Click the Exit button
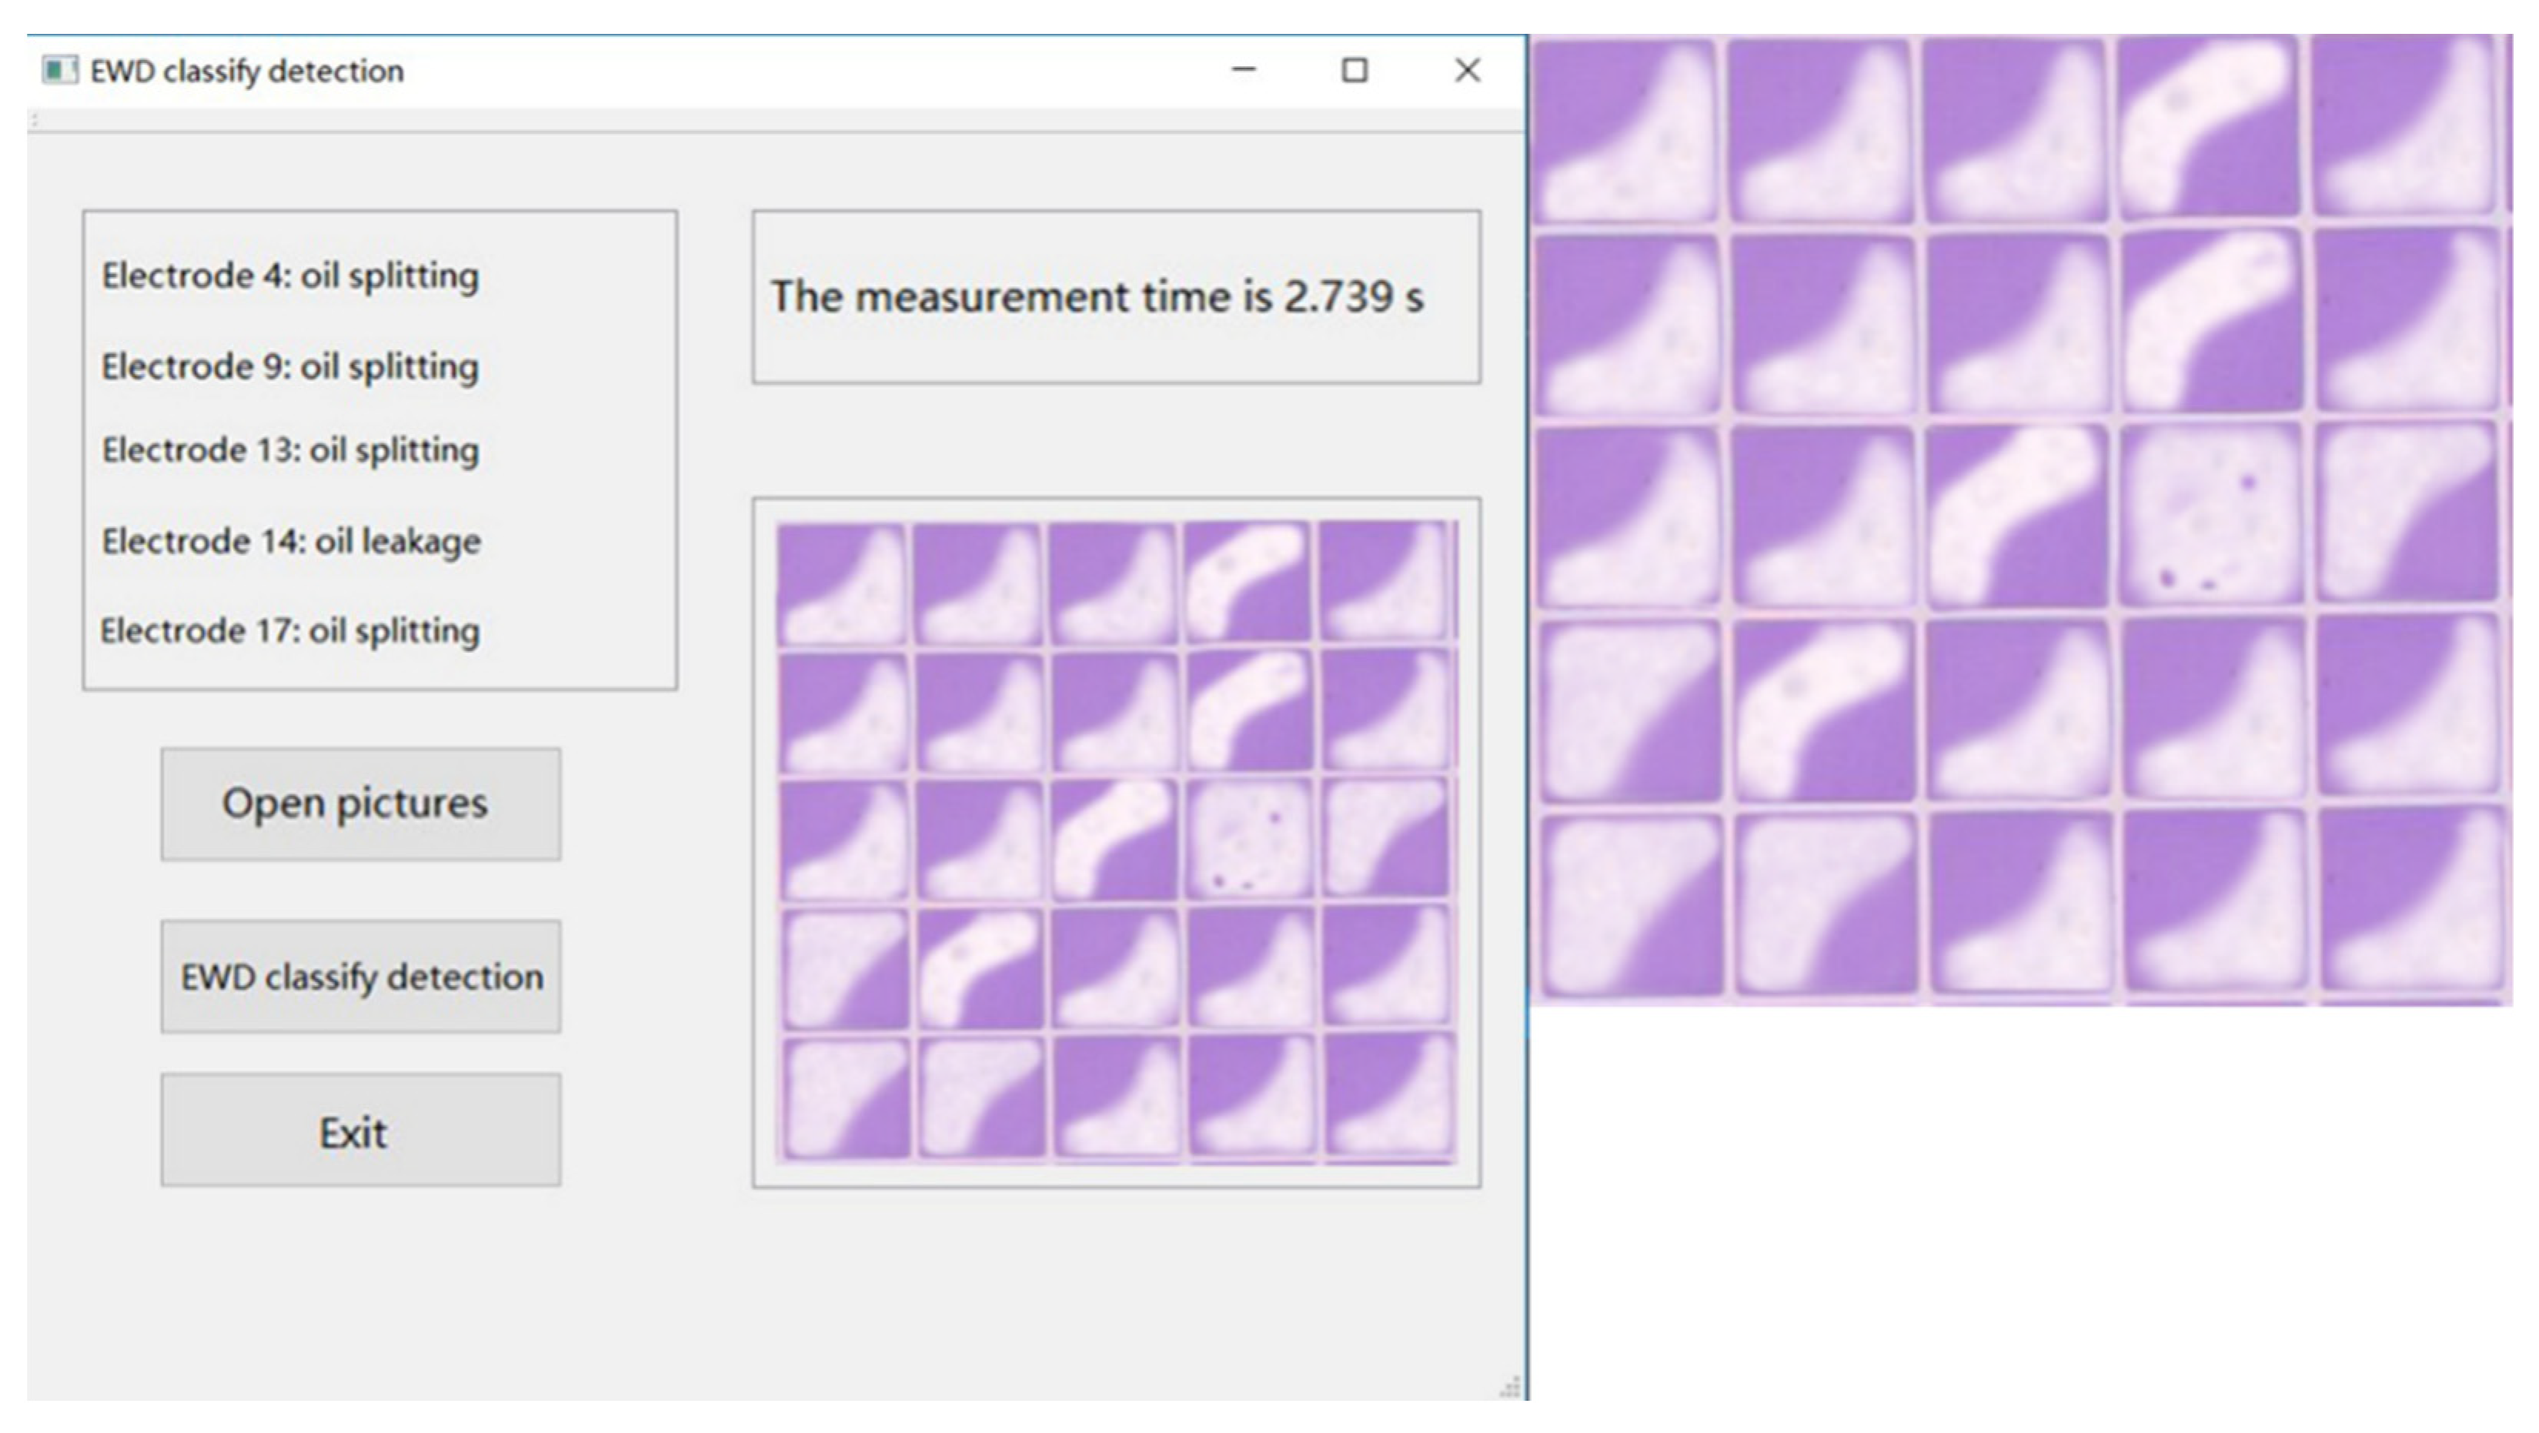The image size is (2539, 1433). click(x=361, y=1131)
